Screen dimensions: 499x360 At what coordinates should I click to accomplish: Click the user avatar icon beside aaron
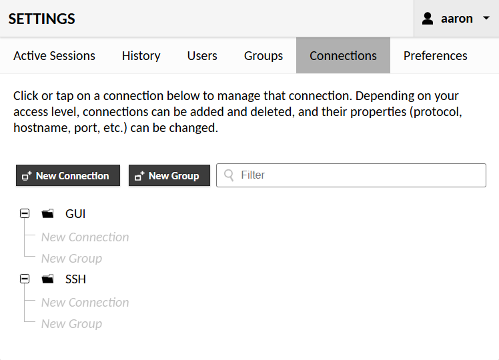pos(428,19)
